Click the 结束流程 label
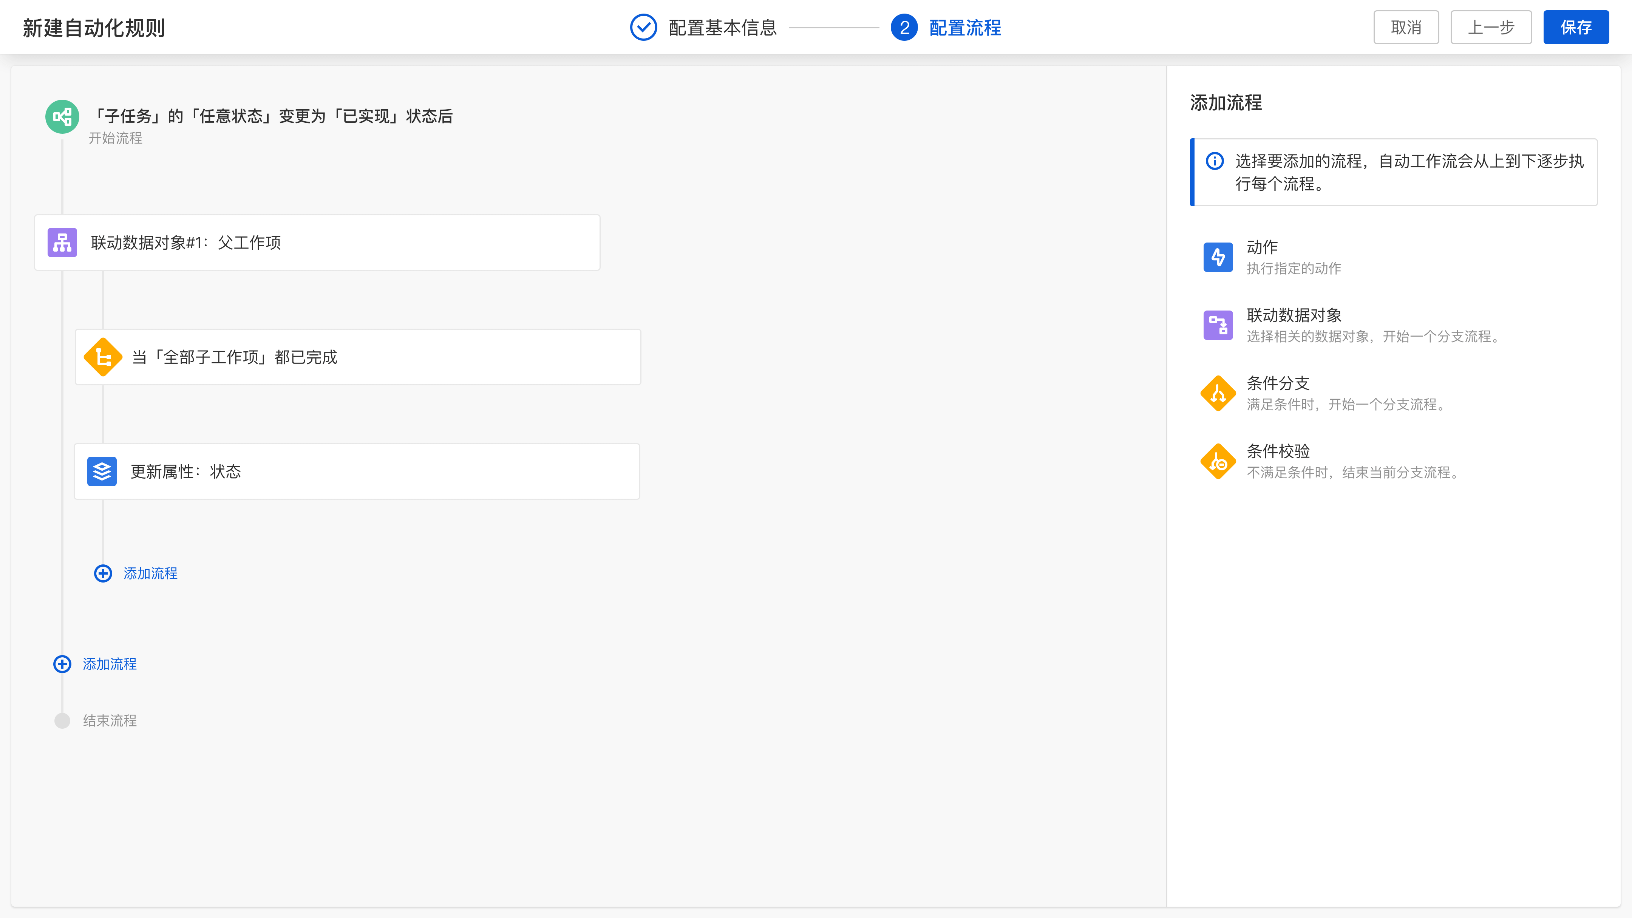The image size is (1632, 918). click(x=110, y=721)
